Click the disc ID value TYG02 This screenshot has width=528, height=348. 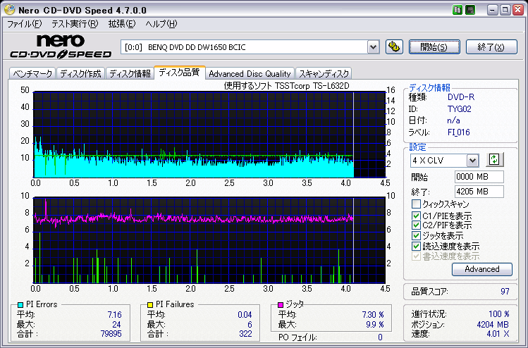point(460,109)
